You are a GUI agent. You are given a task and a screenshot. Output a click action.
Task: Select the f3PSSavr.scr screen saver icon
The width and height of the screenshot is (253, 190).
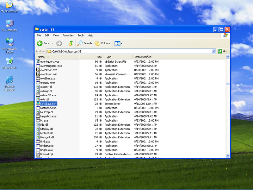coord(38,104)
